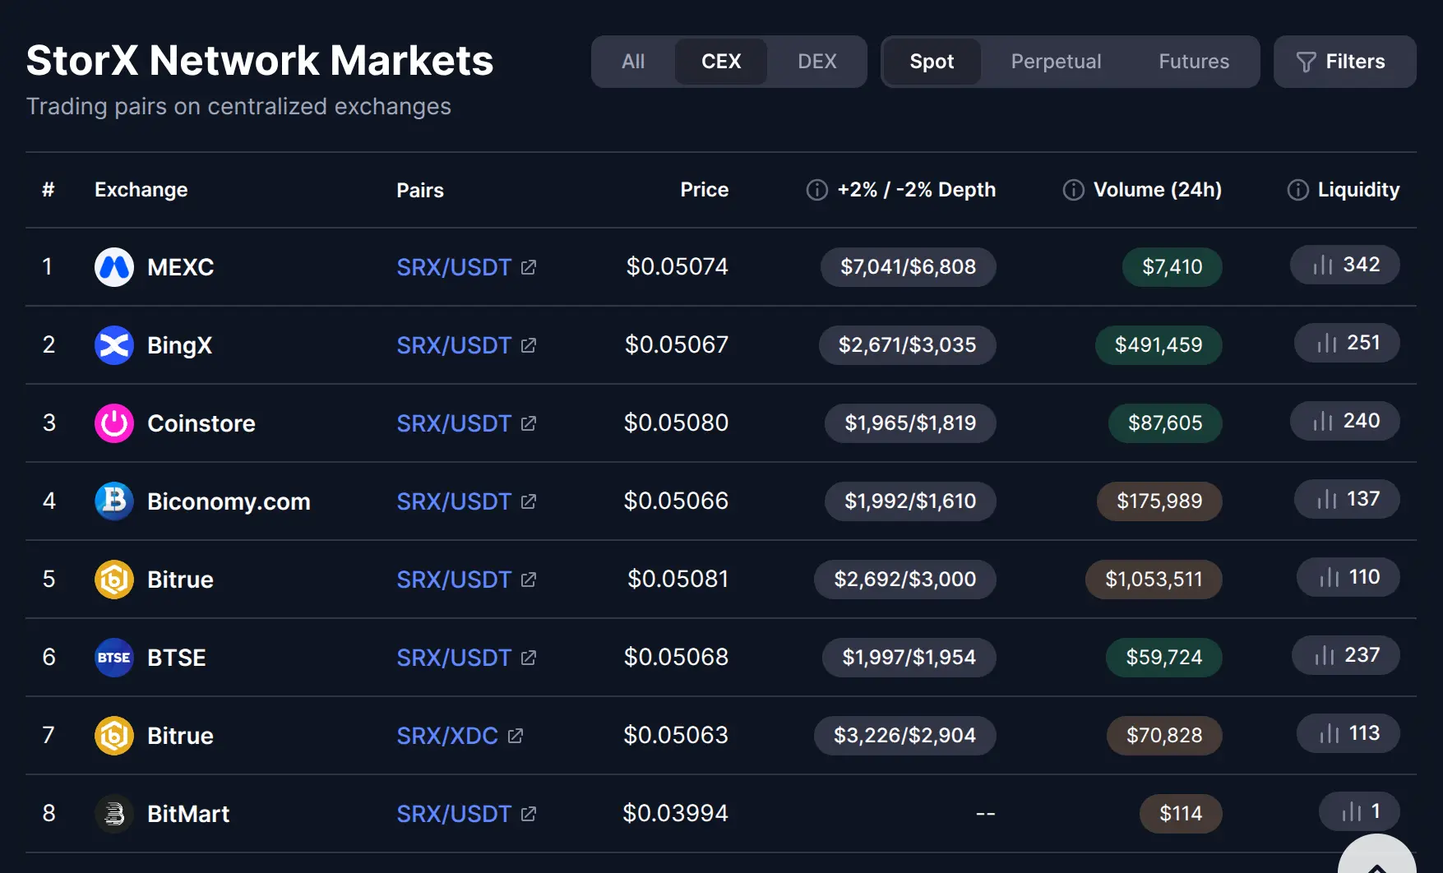Click the $2,671/$3,035 depth badge
1443x873 pixels.
908,345
